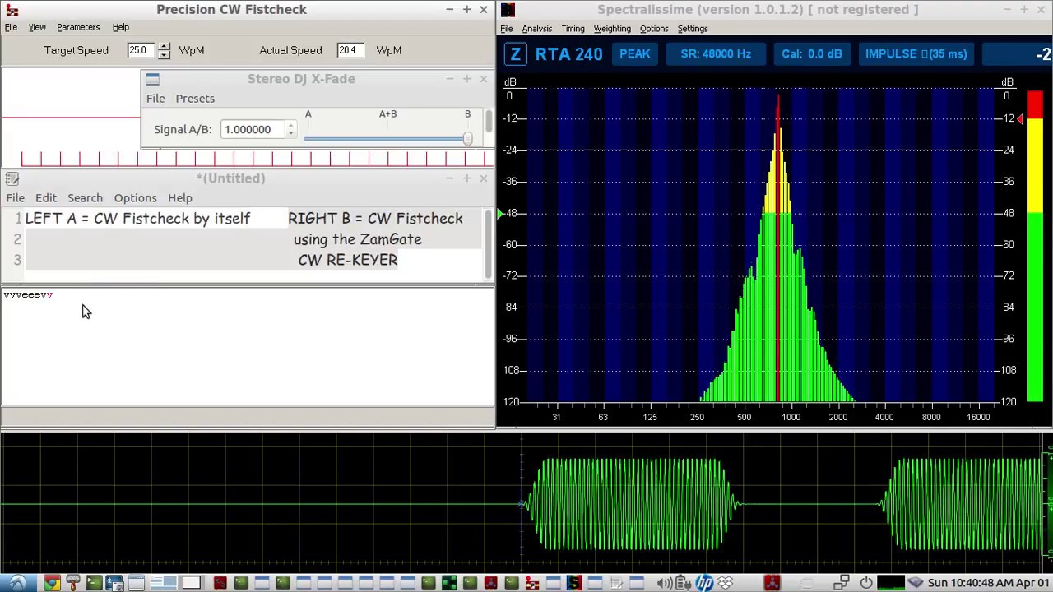Click the CW RE-KEYER text line
1053x592 pixels.
(x=348, y=260)
